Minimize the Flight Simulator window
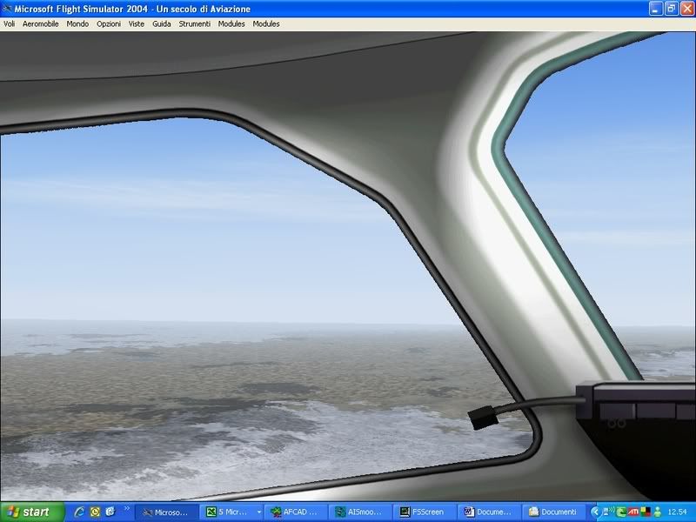Screen dimensions: 696x522 point(656,9)
